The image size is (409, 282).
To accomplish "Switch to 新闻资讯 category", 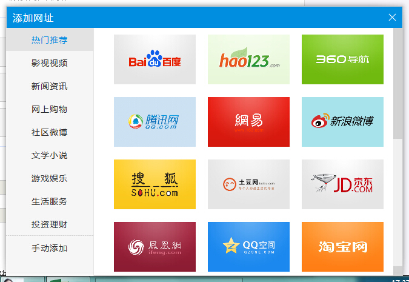I will [x=50, y=86].
